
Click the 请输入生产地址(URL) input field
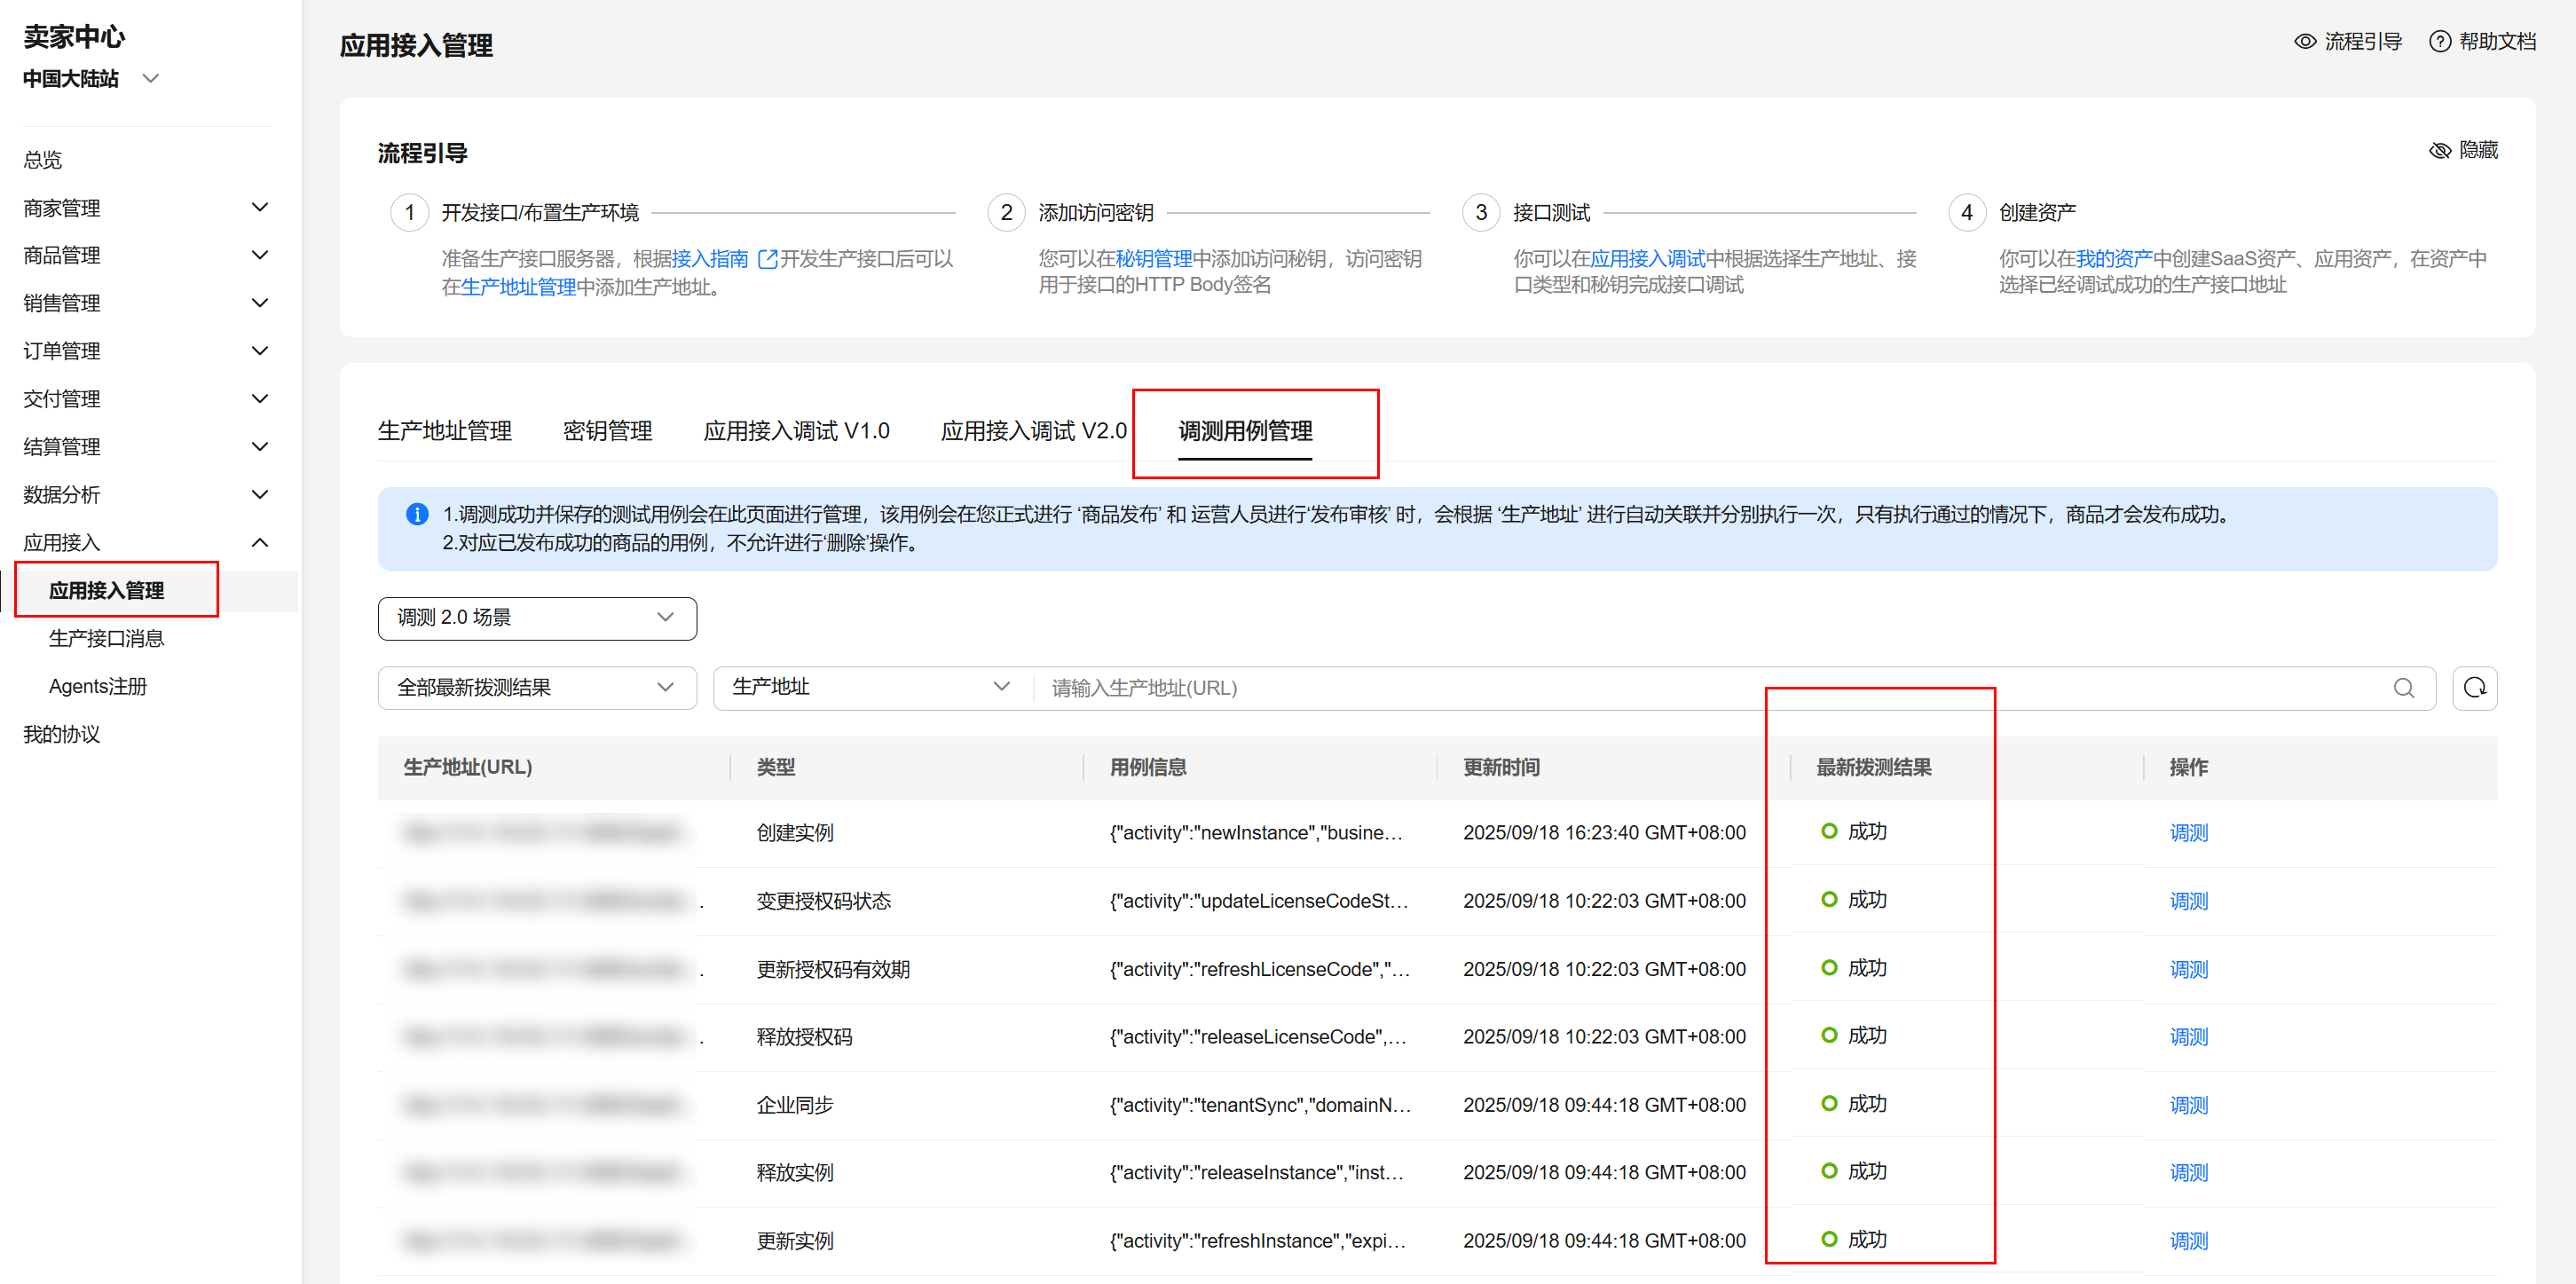coord(1700,688)
